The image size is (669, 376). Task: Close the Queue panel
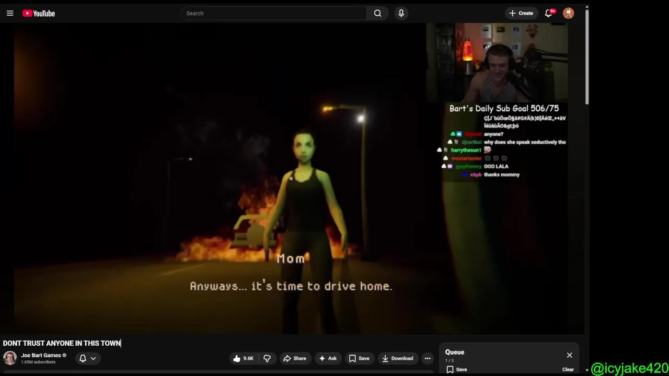(569, 355)
